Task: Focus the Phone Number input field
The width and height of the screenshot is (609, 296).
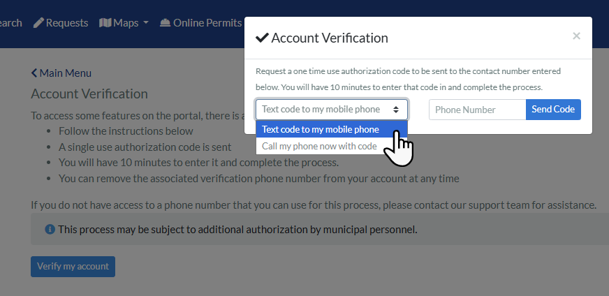Action: coord(477,110)
